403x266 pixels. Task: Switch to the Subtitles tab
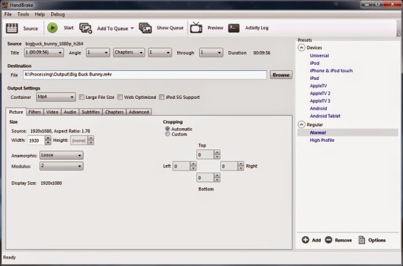[x=91, y=112]
